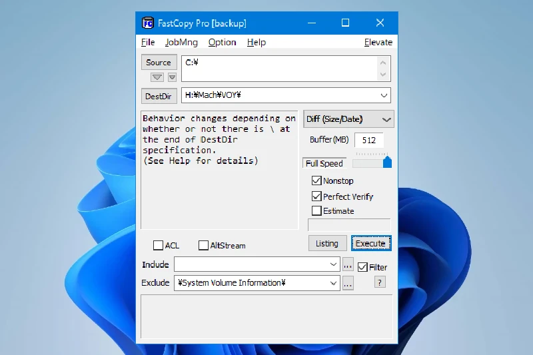Open the File menu
The width and height of the screenshot is (533, 355).
tap(148, 43)
